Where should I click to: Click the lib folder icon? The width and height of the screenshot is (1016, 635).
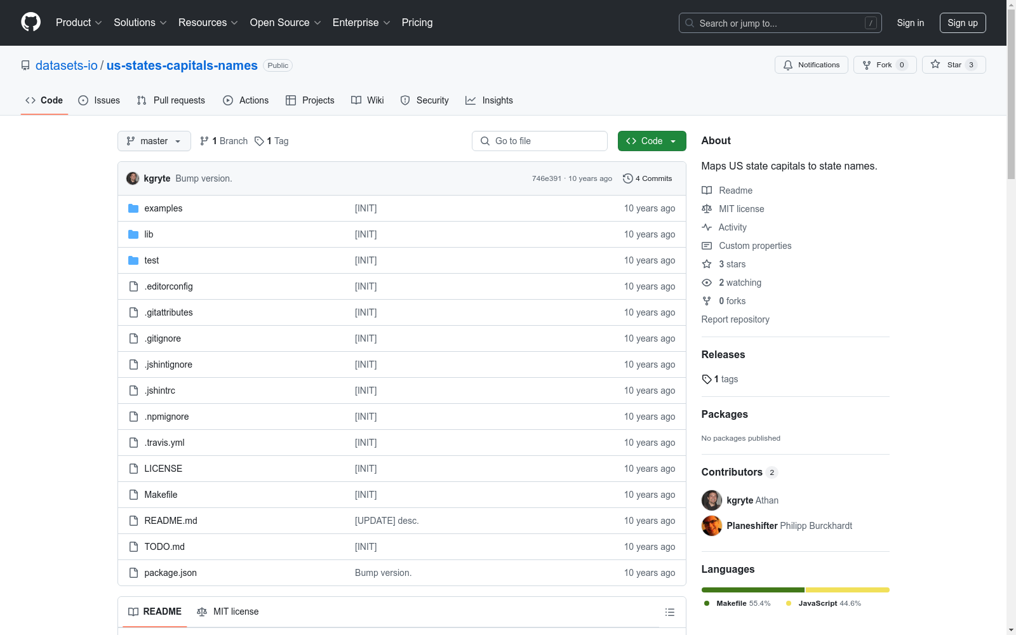[133, 234]
